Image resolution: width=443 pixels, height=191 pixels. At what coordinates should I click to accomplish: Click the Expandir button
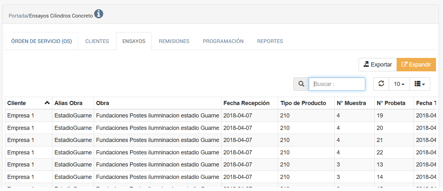click(x=416, y=65)
